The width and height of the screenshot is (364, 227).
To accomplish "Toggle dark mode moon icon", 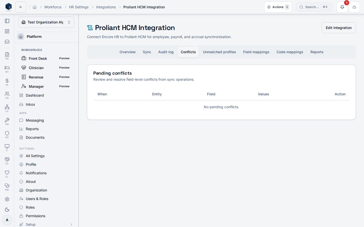I will [7, 210].
